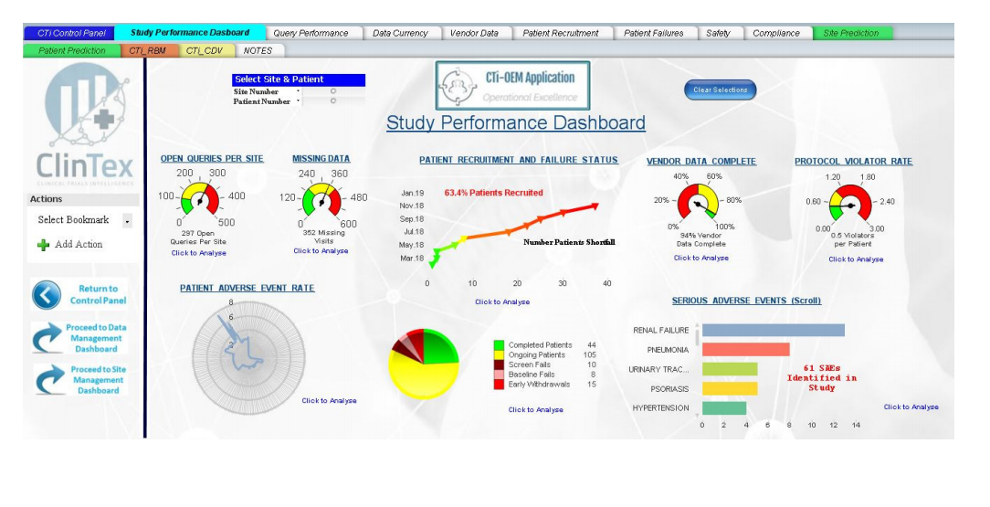Click the PNEUMONIA bar
The height and width of the screenshot is (507, 990).
(x=745, y=350)
